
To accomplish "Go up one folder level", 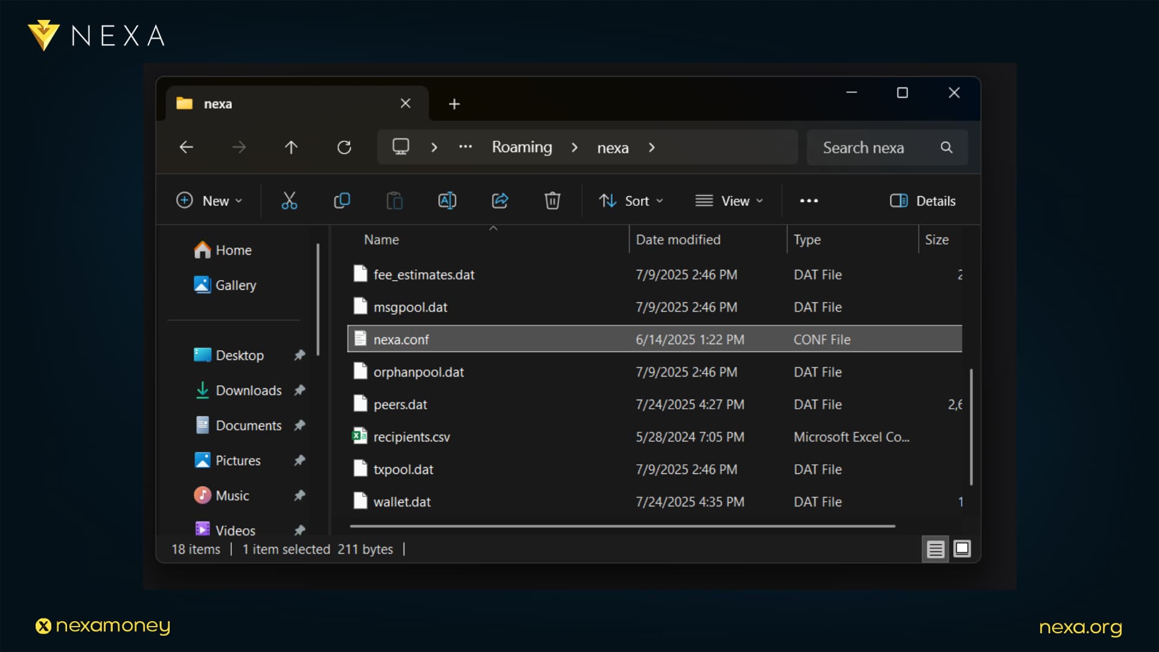I will tap(291, 147).
